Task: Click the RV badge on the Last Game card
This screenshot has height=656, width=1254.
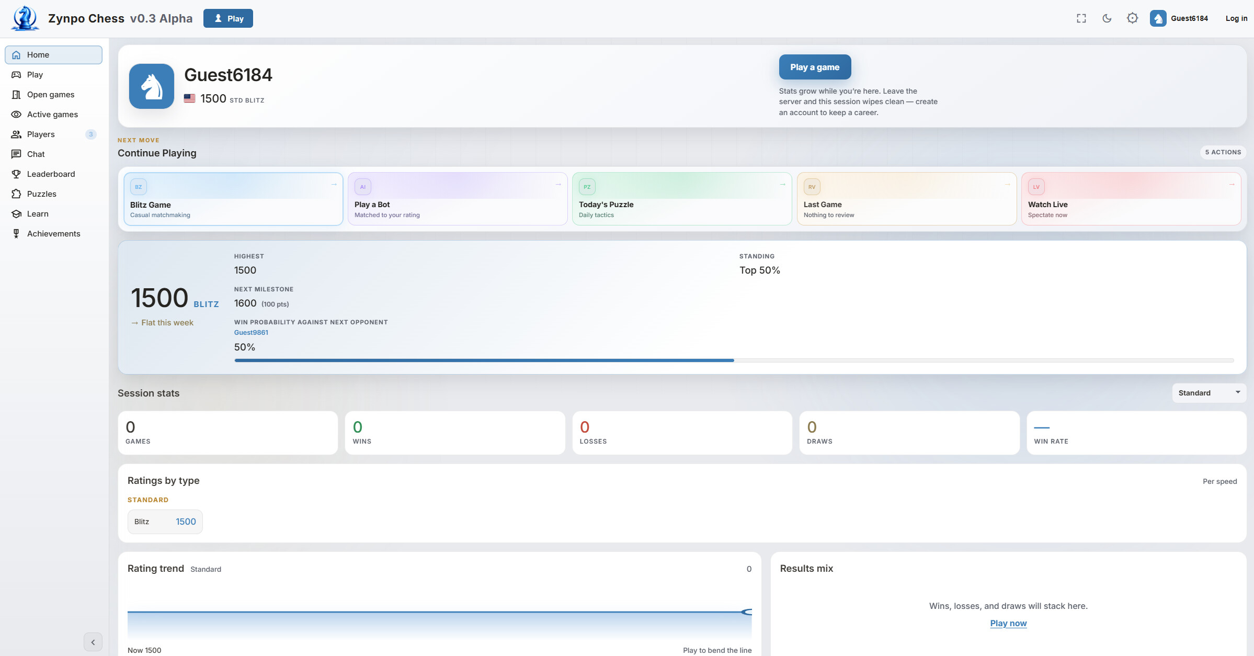Action: coord(812,187)
